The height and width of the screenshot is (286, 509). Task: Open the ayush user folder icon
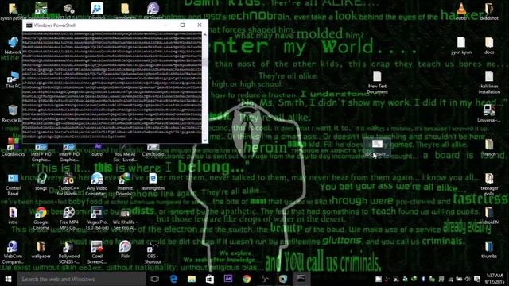pos(13,11)
